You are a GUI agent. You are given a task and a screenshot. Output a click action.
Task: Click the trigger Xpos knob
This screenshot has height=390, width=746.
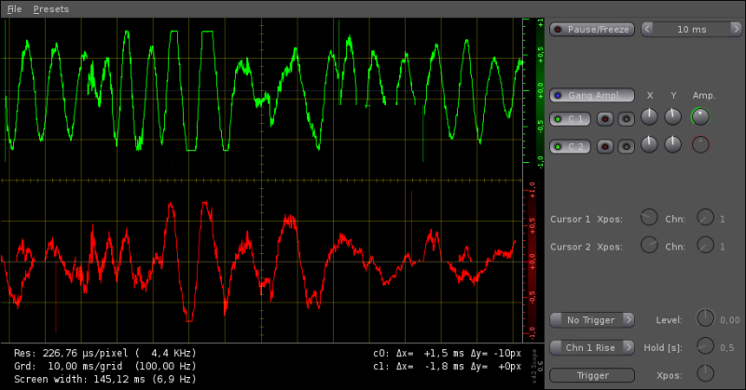705,373
